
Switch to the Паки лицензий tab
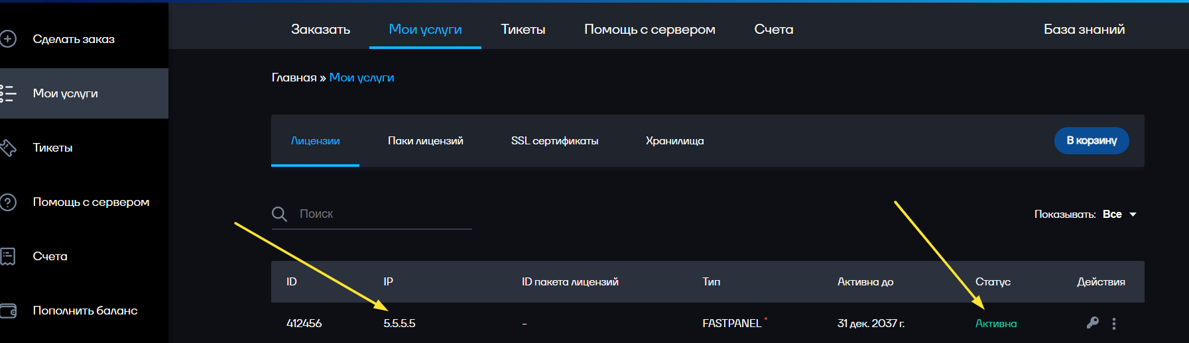pyautogui.click(x=426, y=140)
